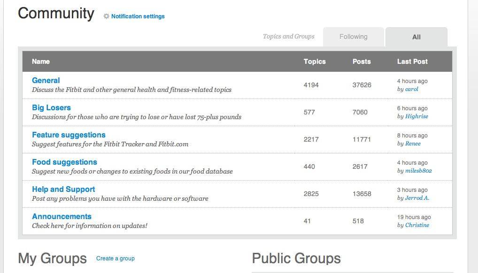View the Announcements forum
Image resolution: width=478 pixels, height=273 pixels.
coord(62,216)
